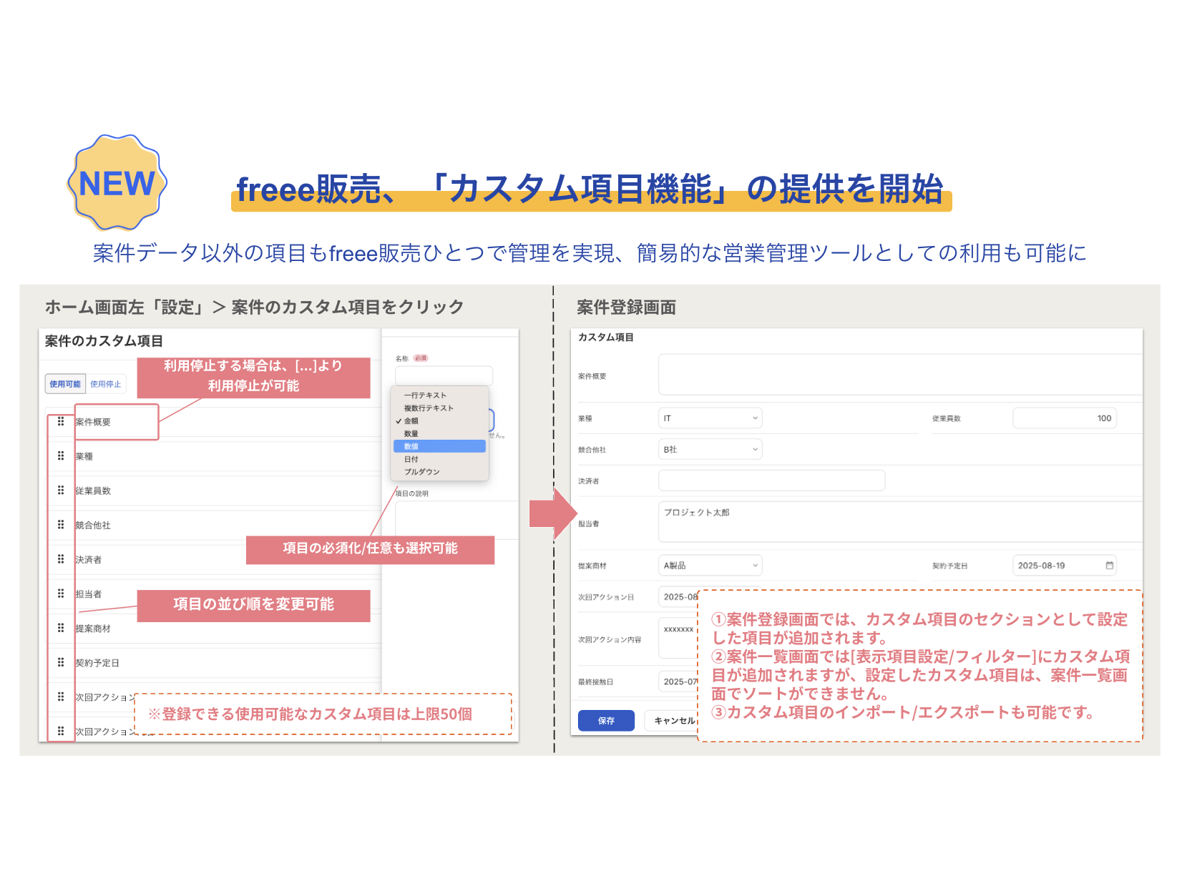
Task: Click the 案件概要 text area
Action: tap(898, 375)
